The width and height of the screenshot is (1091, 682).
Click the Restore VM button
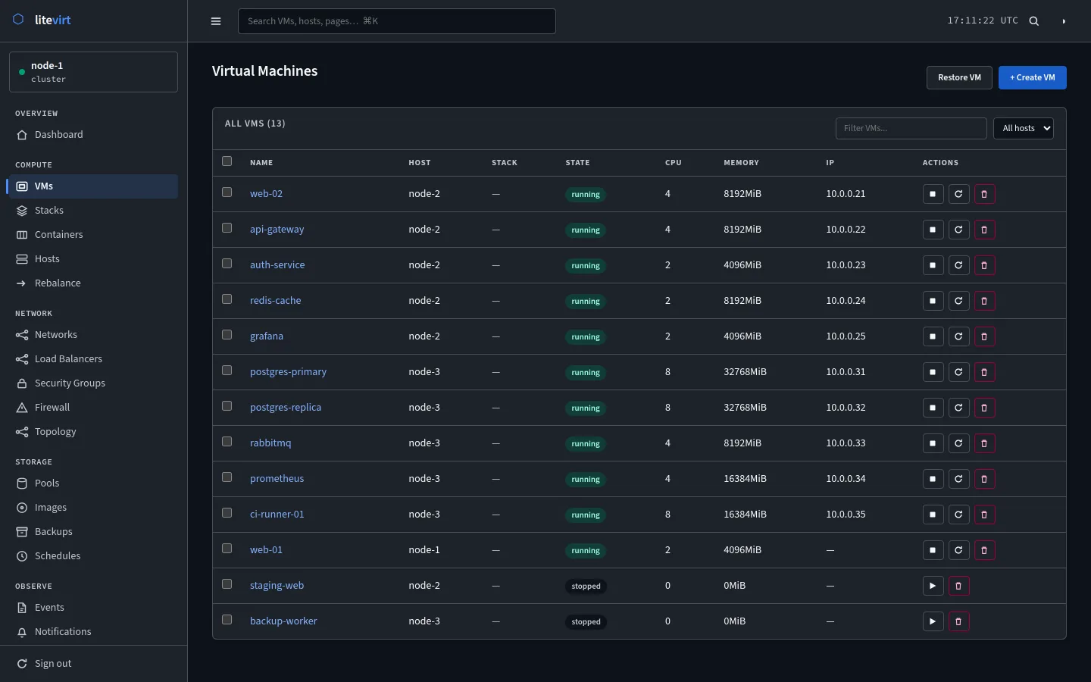[x=959, y=77]
